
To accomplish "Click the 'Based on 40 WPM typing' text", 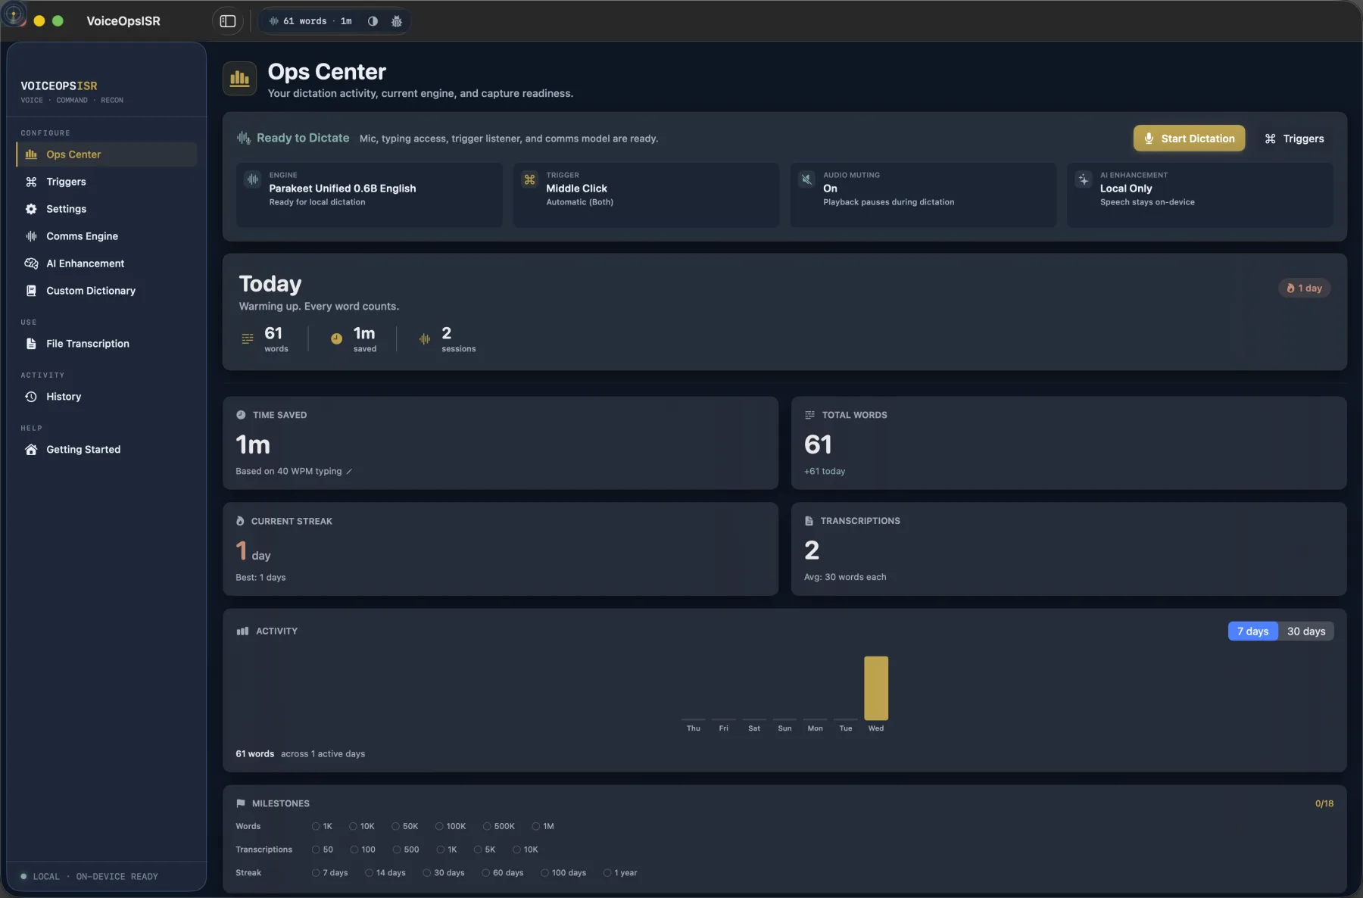I will pos(289,472).
